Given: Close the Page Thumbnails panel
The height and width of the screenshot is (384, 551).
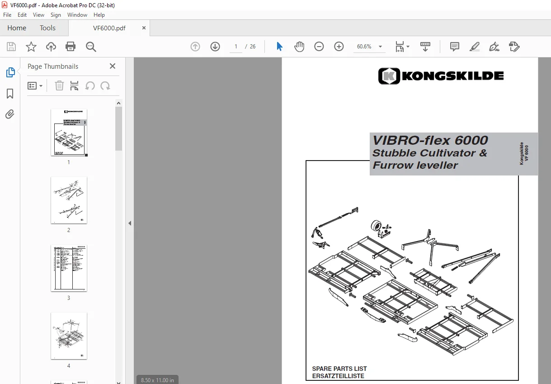Looking at the screenshot, I should (113, 66).
